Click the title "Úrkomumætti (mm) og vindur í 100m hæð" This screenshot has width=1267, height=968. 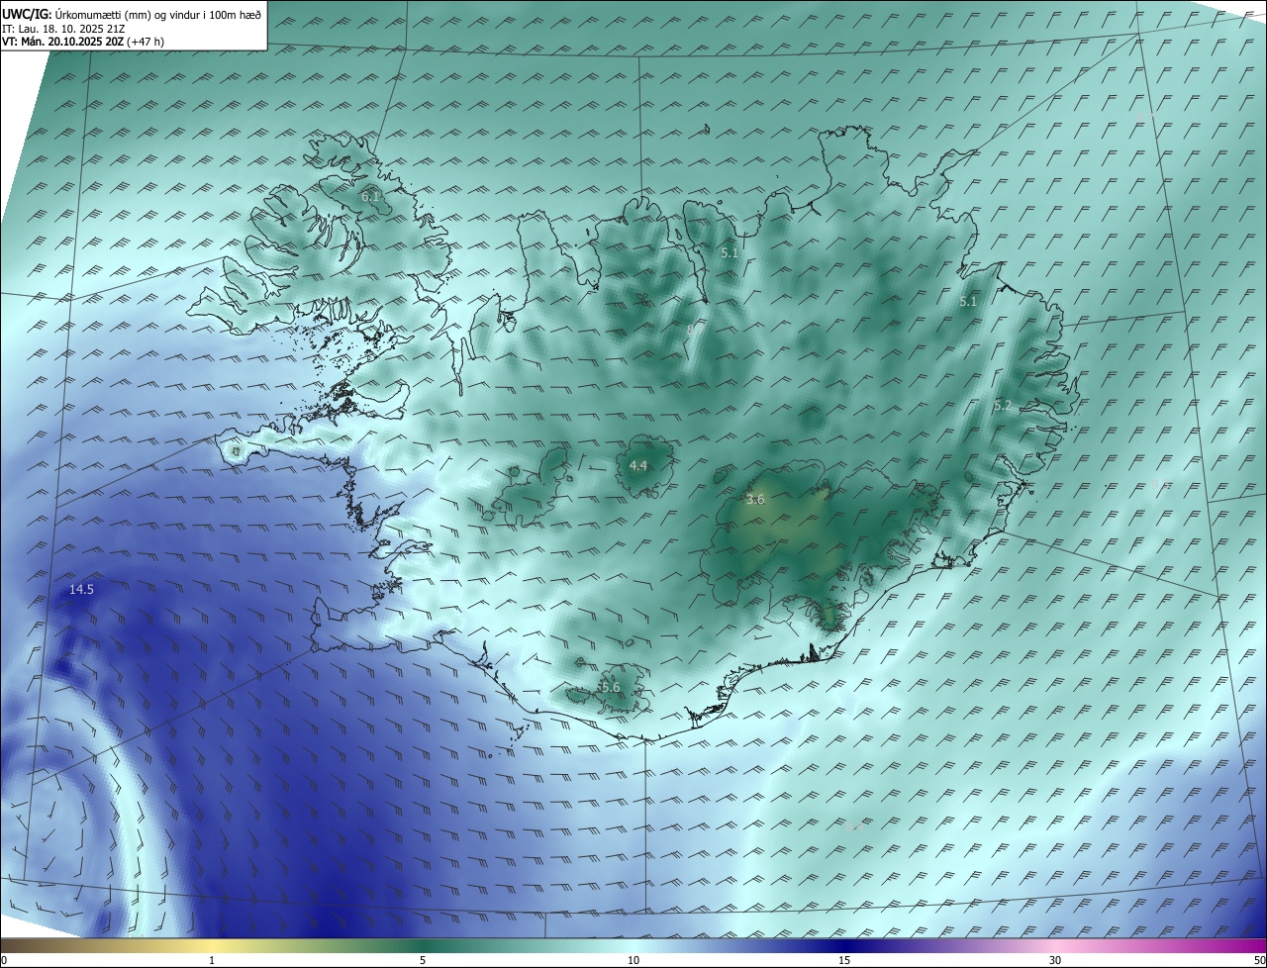tap(157, 13)
